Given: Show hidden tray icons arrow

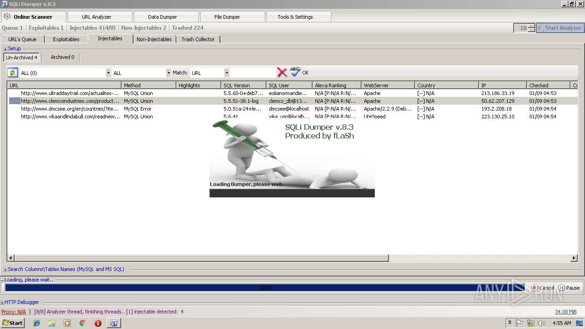Looking at the screenshot, I should 510,323.
